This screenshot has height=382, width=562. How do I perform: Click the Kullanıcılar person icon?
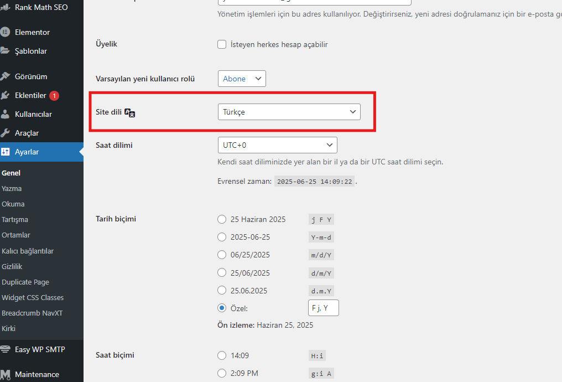click(4, 114)
